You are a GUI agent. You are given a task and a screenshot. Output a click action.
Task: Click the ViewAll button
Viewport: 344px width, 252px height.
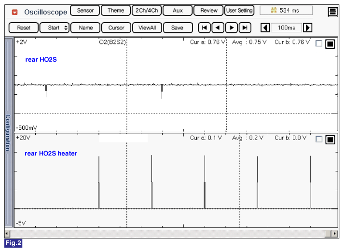147,28
